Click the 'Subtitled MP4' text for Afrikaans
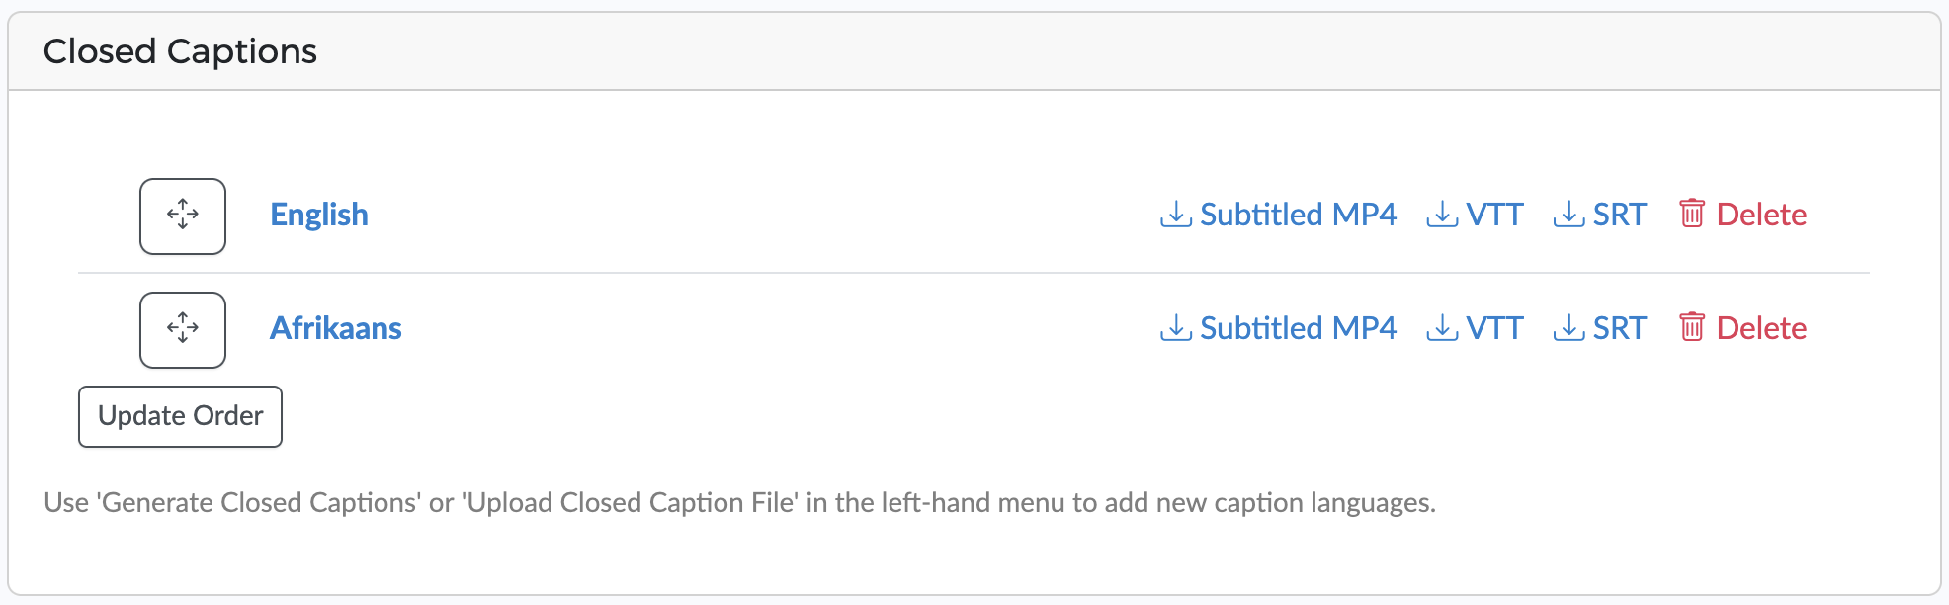This screenshot has width=1949, height=605. coord(1298,328)
